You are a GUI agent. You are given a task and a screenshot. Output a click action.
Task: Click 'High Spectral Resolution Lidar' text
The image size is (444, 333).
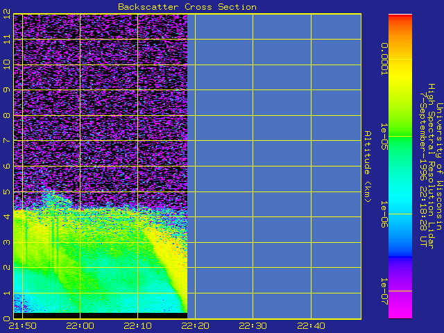(x=431, y=166)
